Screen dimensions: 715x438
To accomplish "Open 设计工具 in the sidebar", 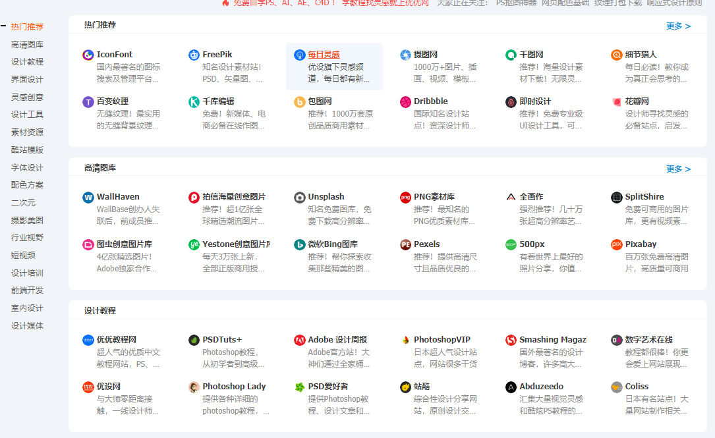I will point(27,115).
